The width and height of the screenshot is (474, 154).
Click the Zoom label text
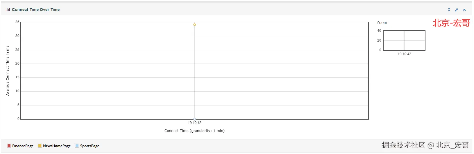pos(383,23)
